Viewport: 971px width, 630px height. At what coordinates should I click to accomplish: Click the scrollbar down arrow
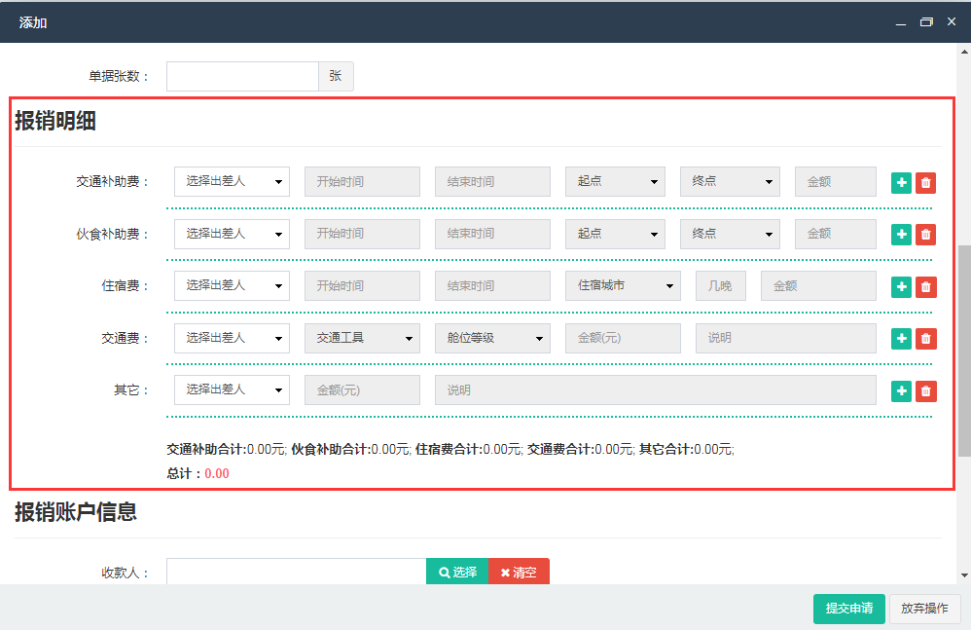[x=964, y=575]
